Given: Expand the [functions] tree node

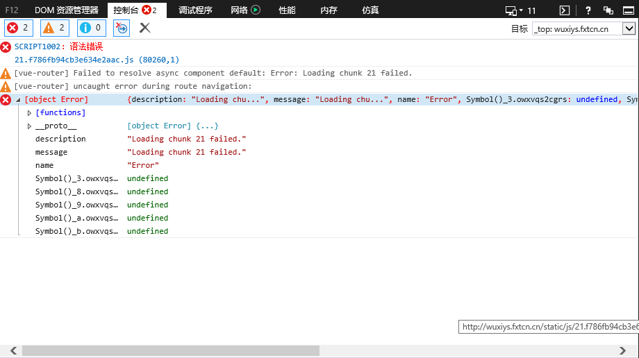Looking at the screenshot, I should (29, 113).
